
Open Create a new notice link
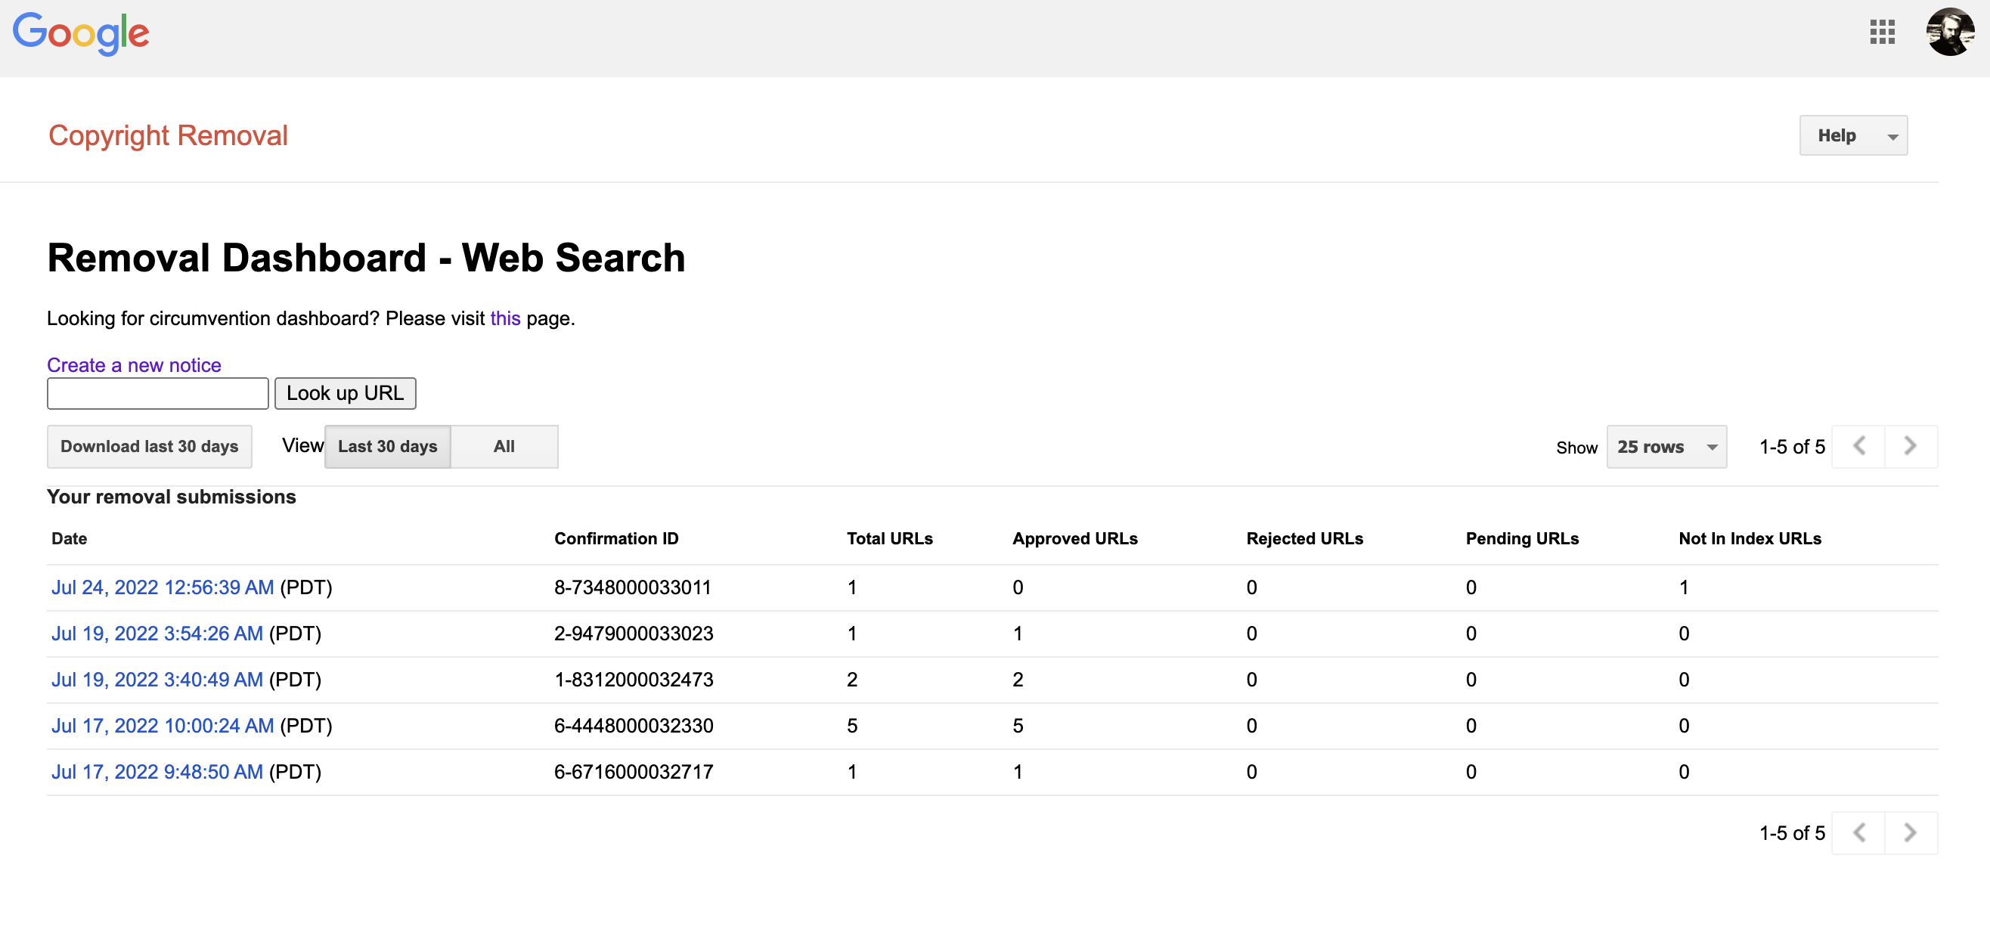(x=134, y=364)
